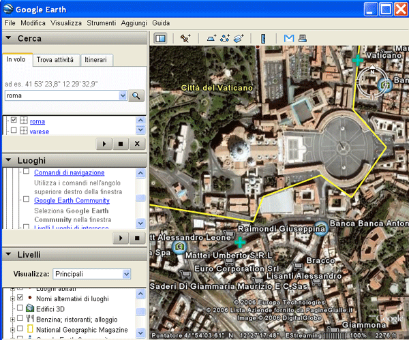Collapse the Cerca panel
This screenshot has width=409, height=340.
(8, 38)
